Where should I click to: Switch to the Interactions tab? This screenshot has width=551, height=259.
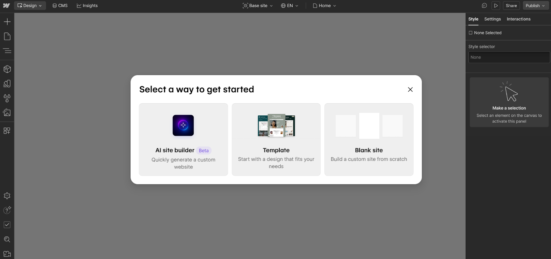518,19
